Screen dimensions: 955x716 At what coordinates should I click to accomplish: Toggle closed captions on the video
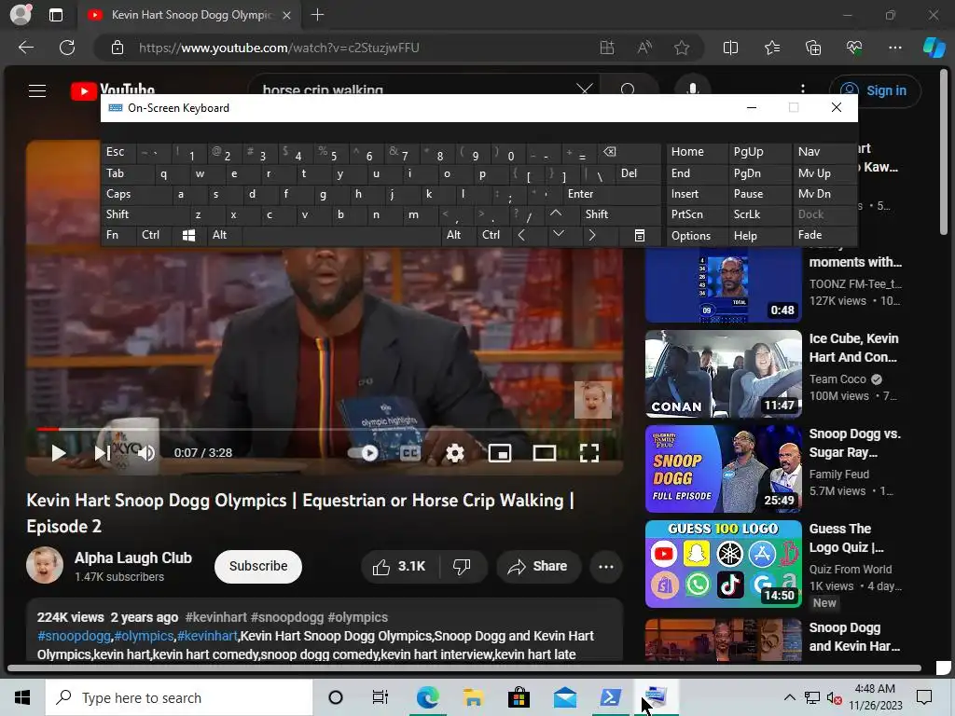coord(410,453)
